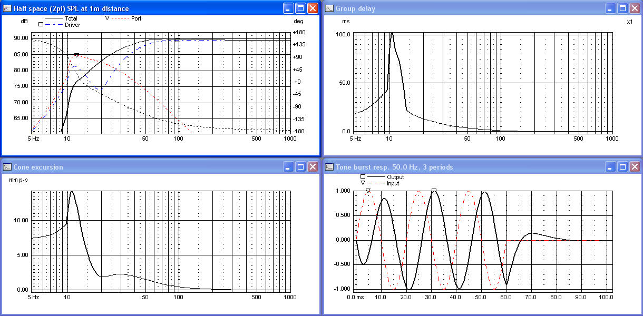Select the triangle Port marker on SPL curve

coord(76,55)
